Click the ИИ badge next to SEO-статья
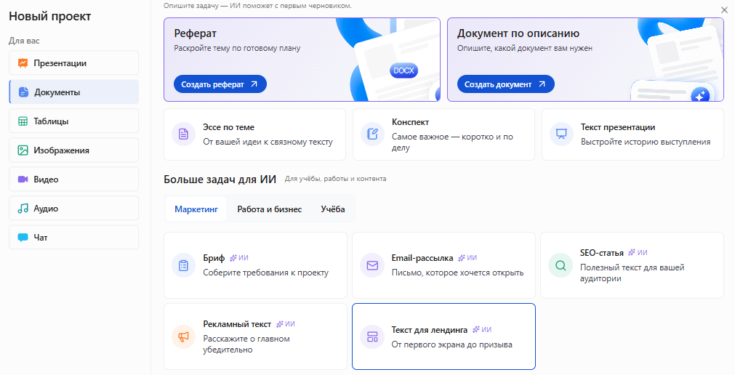The width and height of the screenshot is (735, 375). [638, 253]
